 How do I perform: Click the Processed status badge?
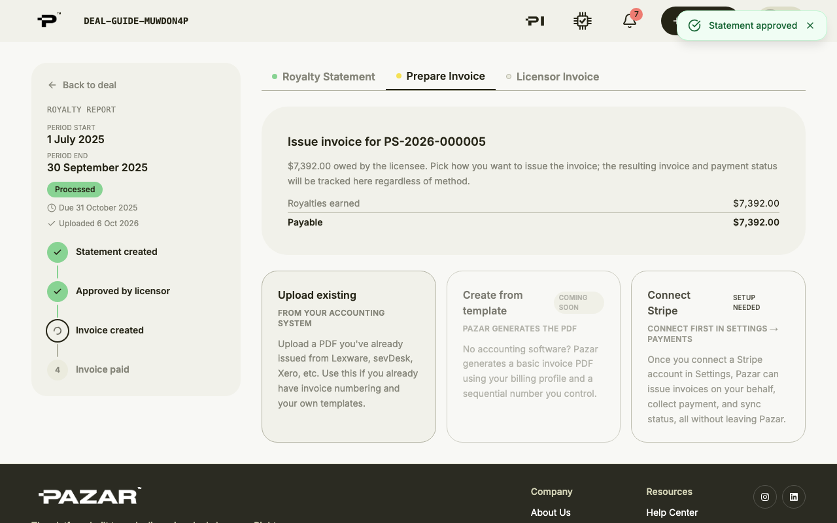click(x=75, y=190)
